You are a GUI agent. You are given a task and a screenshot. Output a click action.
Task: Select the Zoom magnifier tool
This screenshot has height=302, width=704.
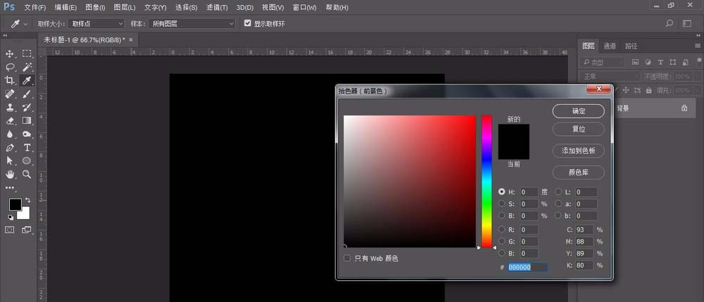[27, 174]
